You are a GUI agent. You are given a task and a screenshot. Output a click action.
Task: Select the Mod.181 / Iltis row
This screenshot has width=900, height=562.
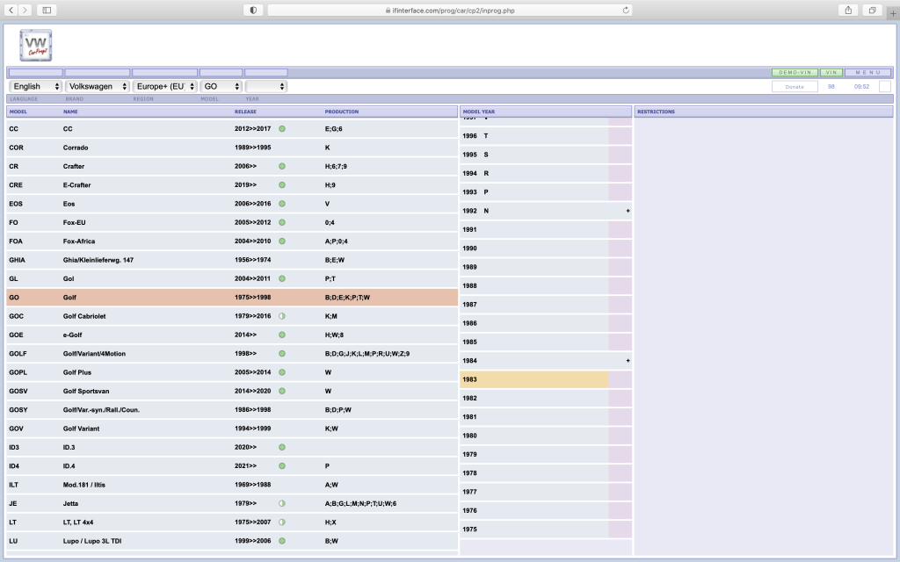point(232,485)
